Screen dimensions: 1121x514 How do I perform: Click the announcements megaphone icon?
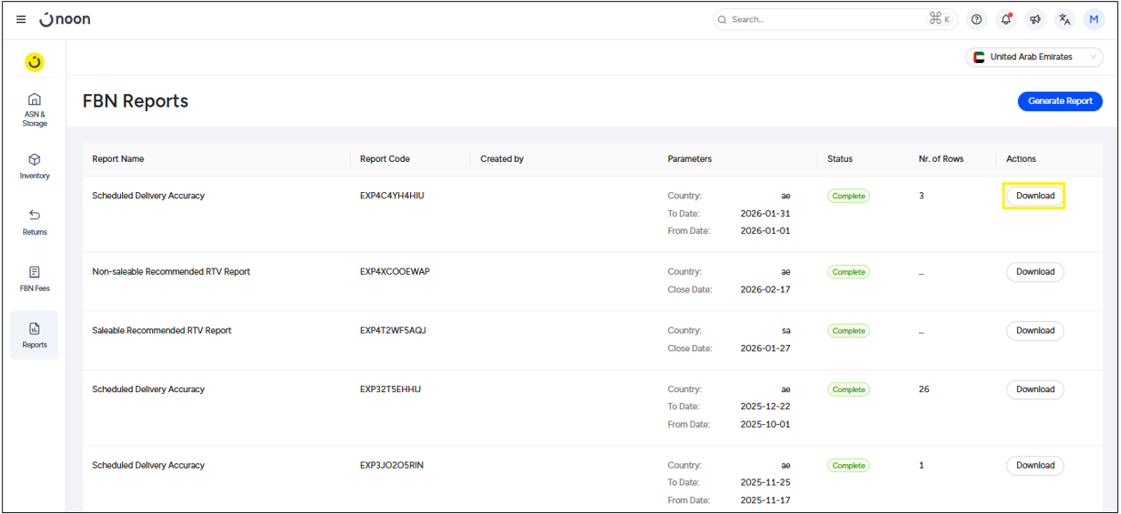point(1036,20)
